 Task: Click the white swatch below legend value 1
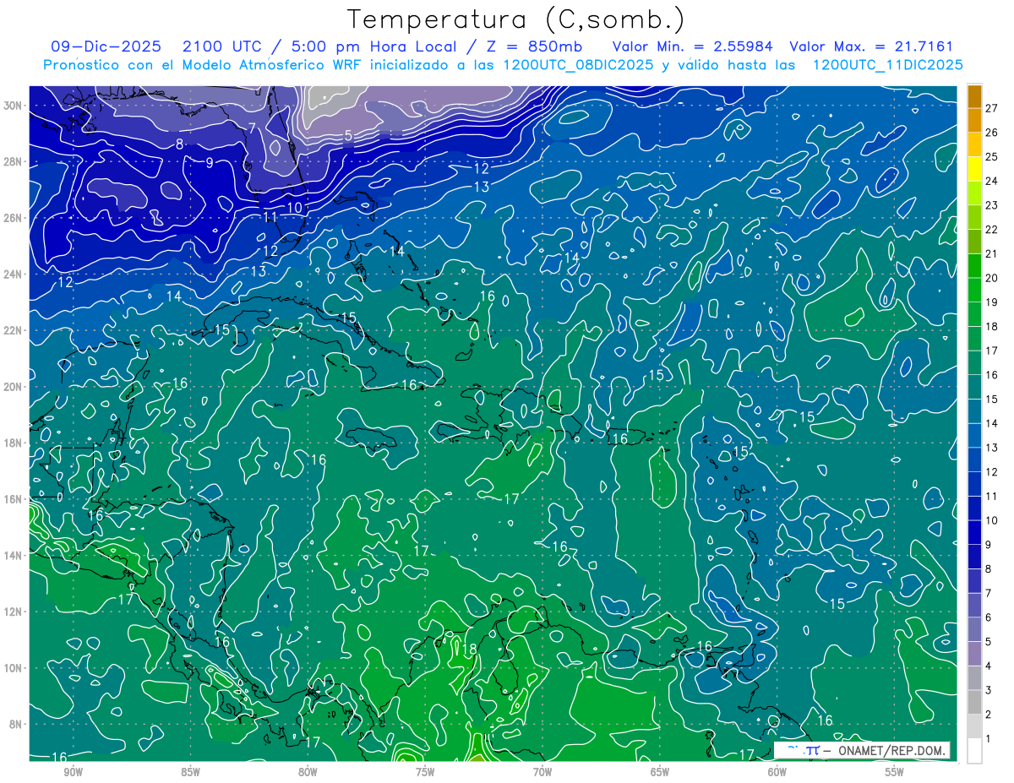[974, 751]
